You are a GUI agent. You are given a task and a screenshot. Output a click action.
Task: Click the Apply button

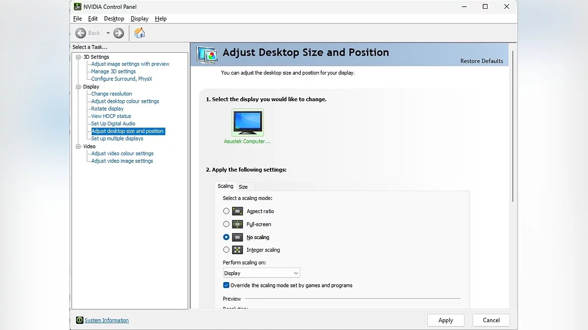[445, 320]
